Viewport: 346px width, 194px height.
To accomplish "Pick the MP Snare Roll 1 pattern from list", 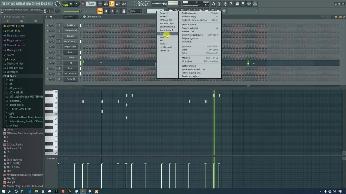I will [167, 20].
